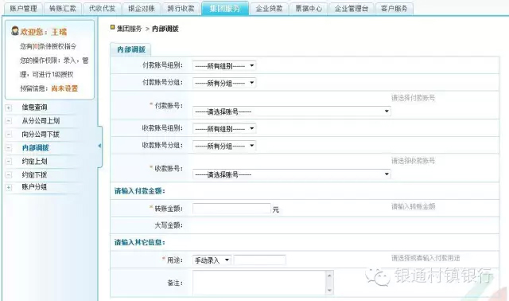The image size is (509, 301).
Task: Open the 付款账号组别 dropdown
Action: 224,66
